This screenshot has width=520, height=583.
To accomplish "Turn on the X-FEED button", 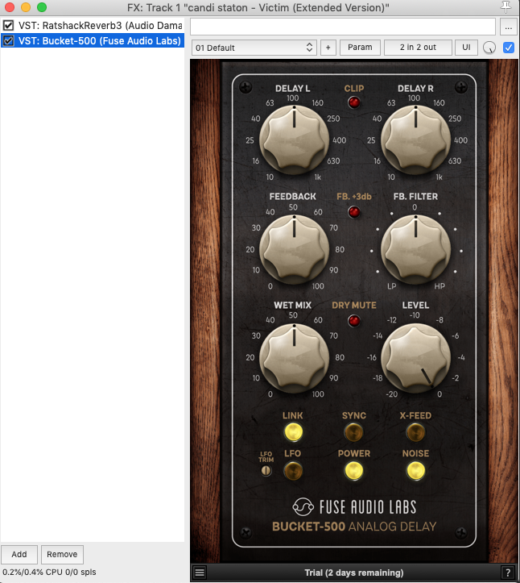I will (415, 432).
